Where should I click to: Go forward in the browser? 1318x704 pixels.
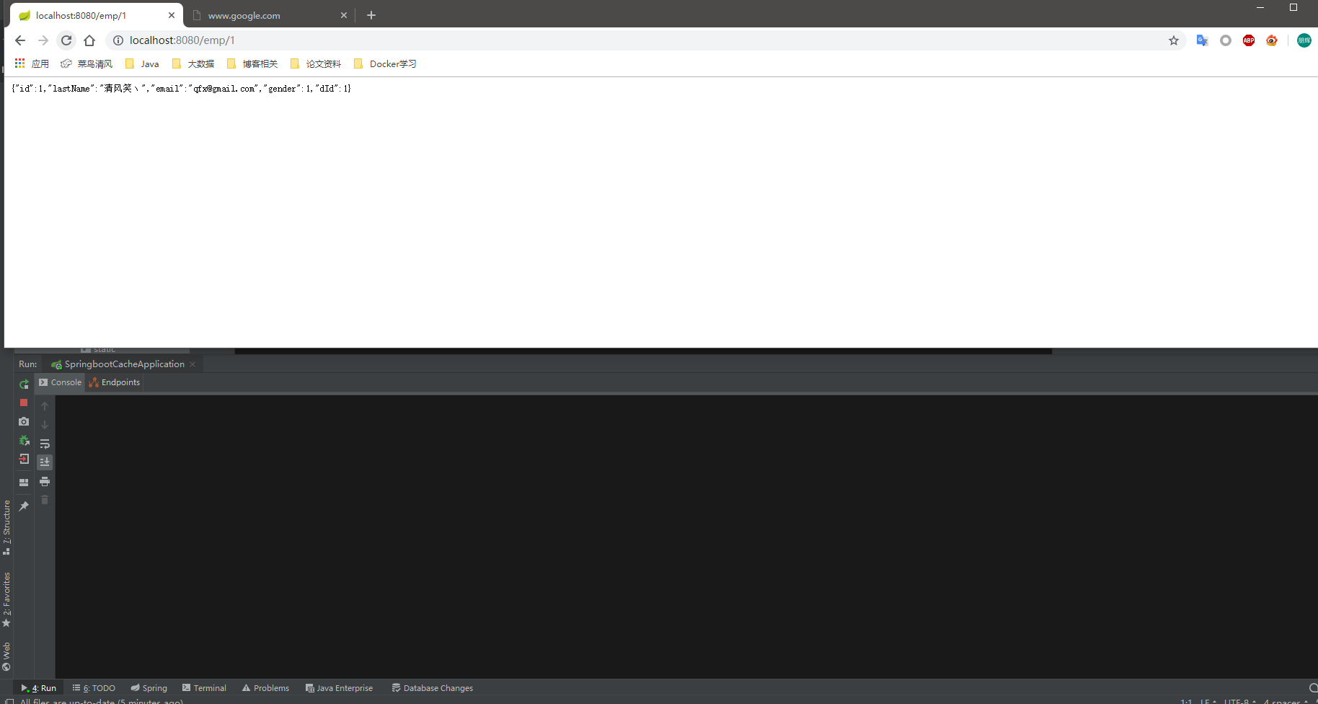pos(43,40)
